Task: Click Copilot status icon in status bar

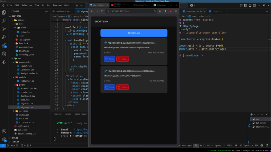Action: point(262,145)
